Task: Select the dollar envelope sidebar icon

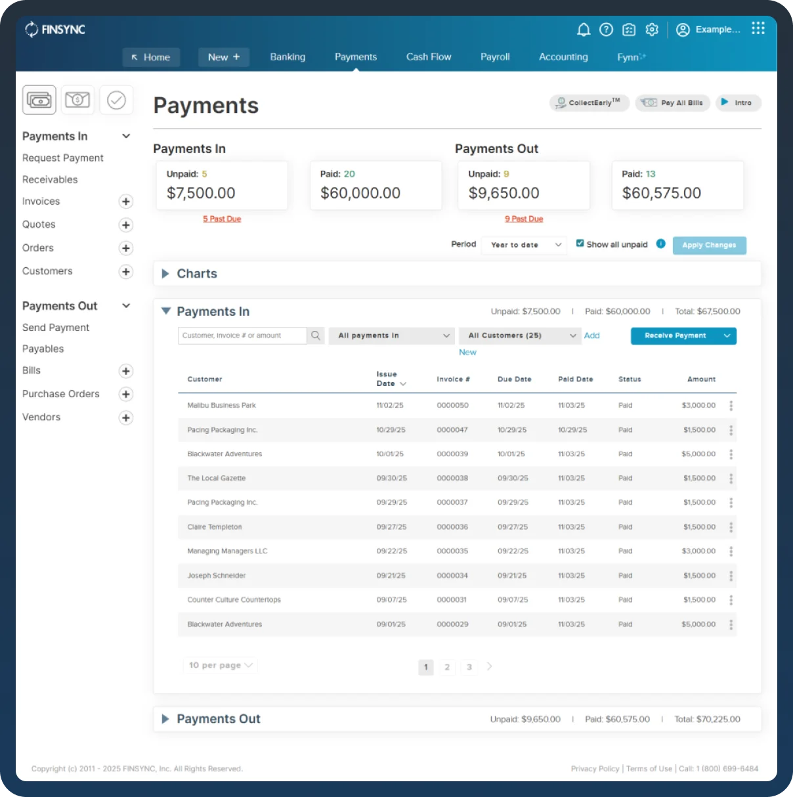Action: point(77,99)
